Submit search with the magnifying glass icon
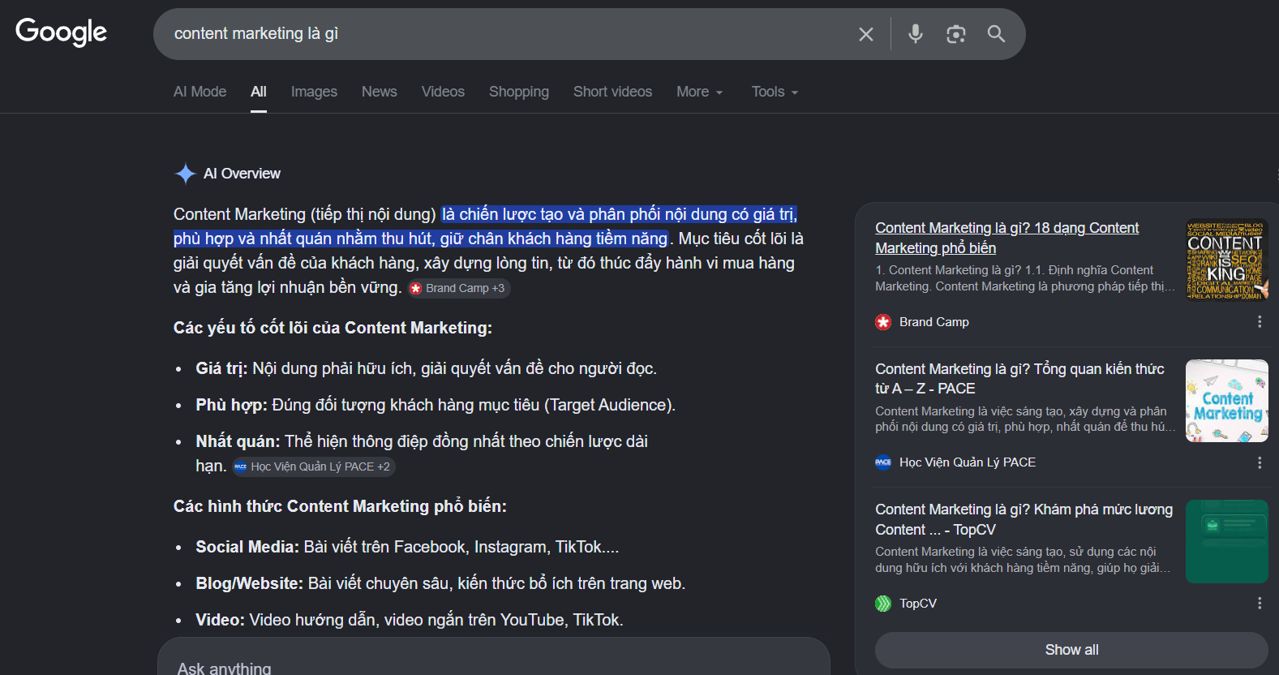1279x675 pixels. click(x=996, y=34)
